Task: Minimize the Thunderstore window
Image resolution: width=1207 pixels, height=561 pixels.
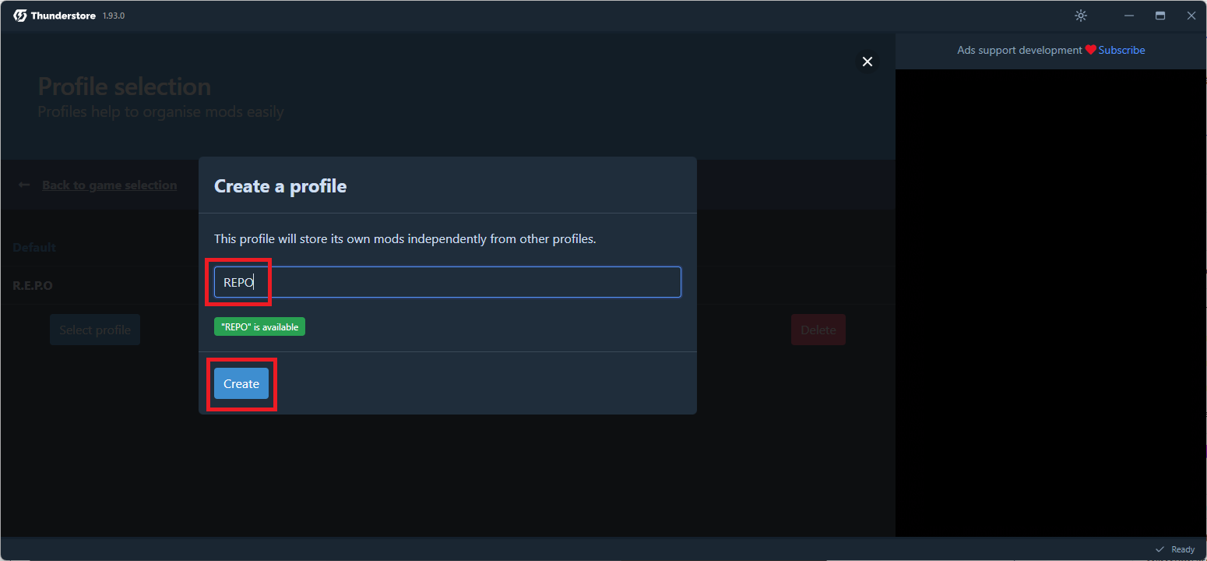Action: click(1129, 16)
